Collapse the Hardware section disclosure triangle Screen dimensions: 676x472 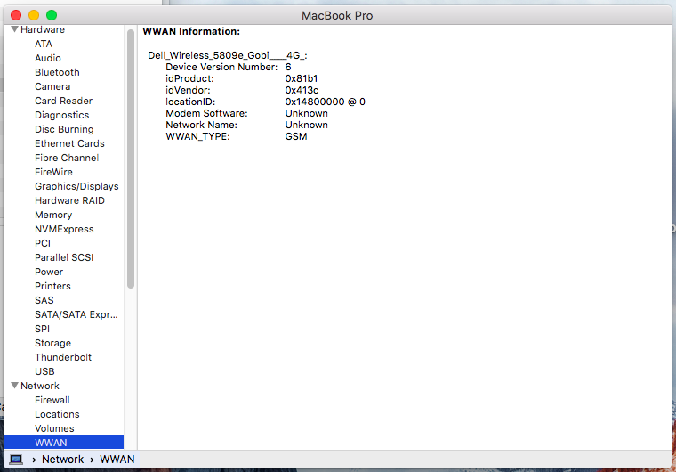(14, 29)
